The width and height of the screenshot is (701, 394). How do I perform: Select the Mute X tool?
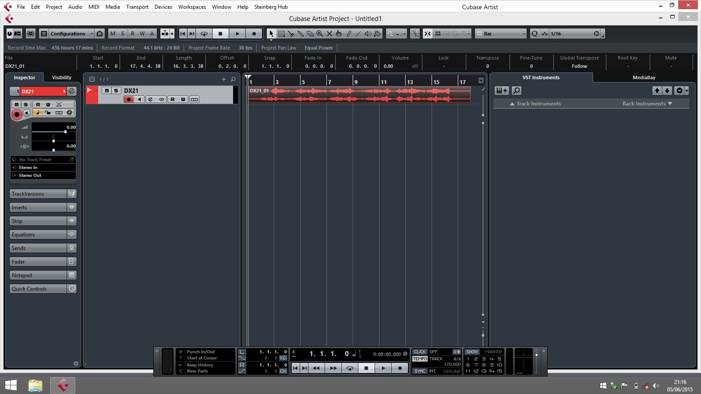(329, 34)
